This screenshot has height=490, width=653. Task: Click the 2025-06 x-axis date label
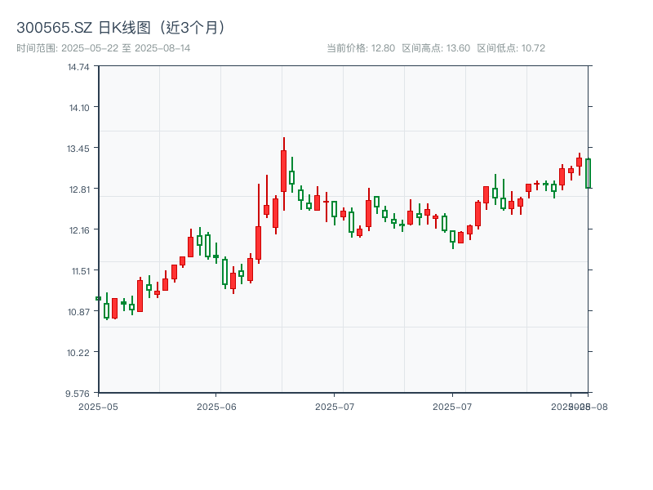(x=216, y=406)
